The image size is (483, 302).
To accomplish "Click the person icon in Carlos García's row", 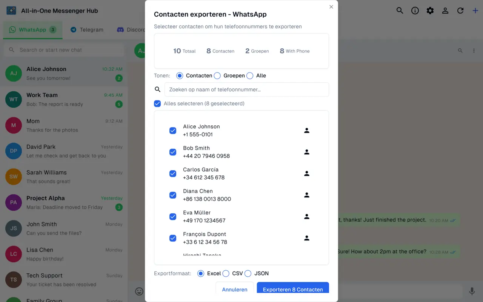I will pyautogui.click(x=307, y=174).
